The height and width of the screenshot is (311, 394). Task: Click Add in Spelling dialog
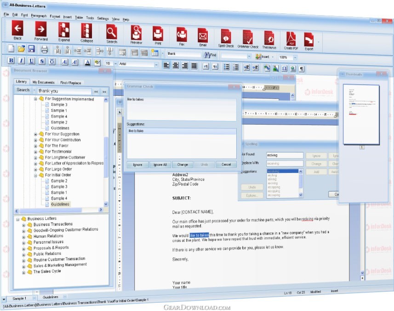(316, 172)
